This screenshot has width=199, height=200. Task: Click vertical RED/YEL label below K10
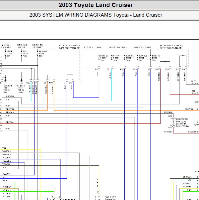[52, 90]
